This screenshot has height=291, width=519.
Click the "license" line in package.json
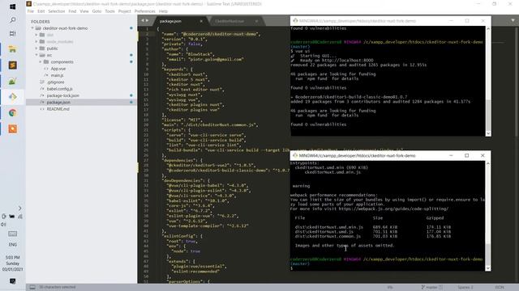pos(182,120)
